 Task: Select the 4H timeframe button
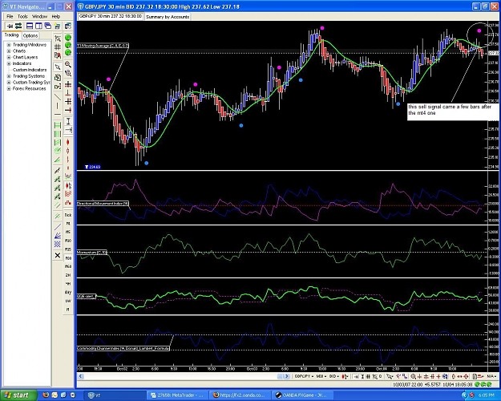[x=68, y=284]
